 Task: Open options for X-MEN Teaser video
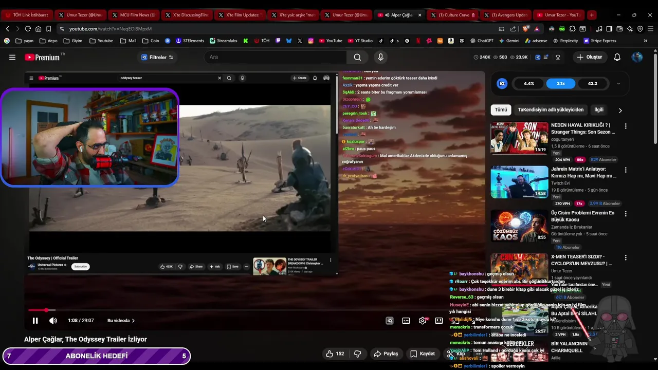click(x=626, y=257)
